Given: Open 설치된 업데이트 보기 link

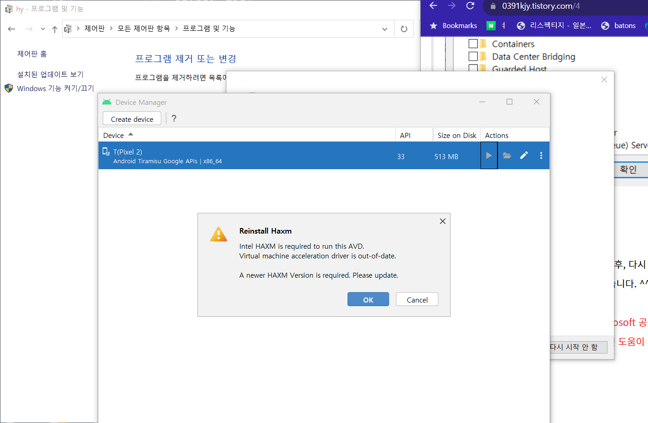Looking at the screenshot, I should coord(51,74).
